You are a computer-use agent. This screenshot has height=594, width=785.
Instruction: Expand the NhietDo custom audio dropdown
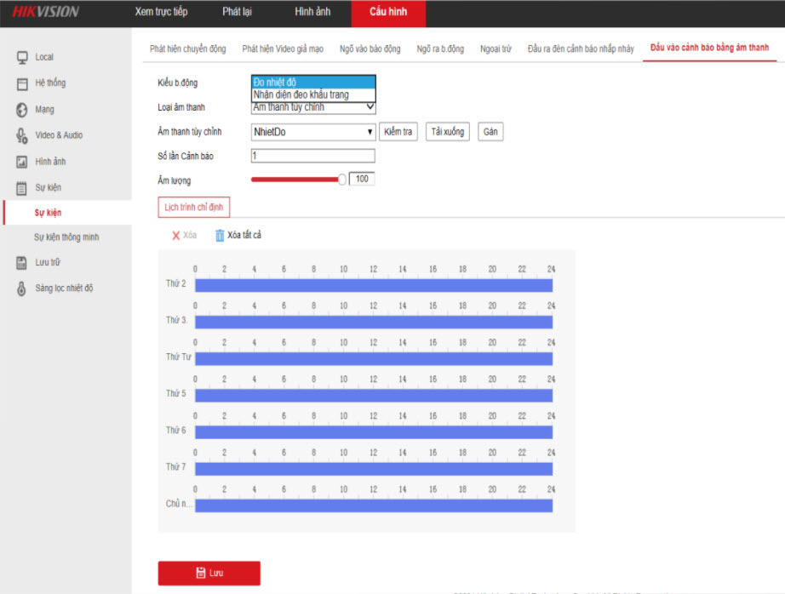tap(370, 132)
